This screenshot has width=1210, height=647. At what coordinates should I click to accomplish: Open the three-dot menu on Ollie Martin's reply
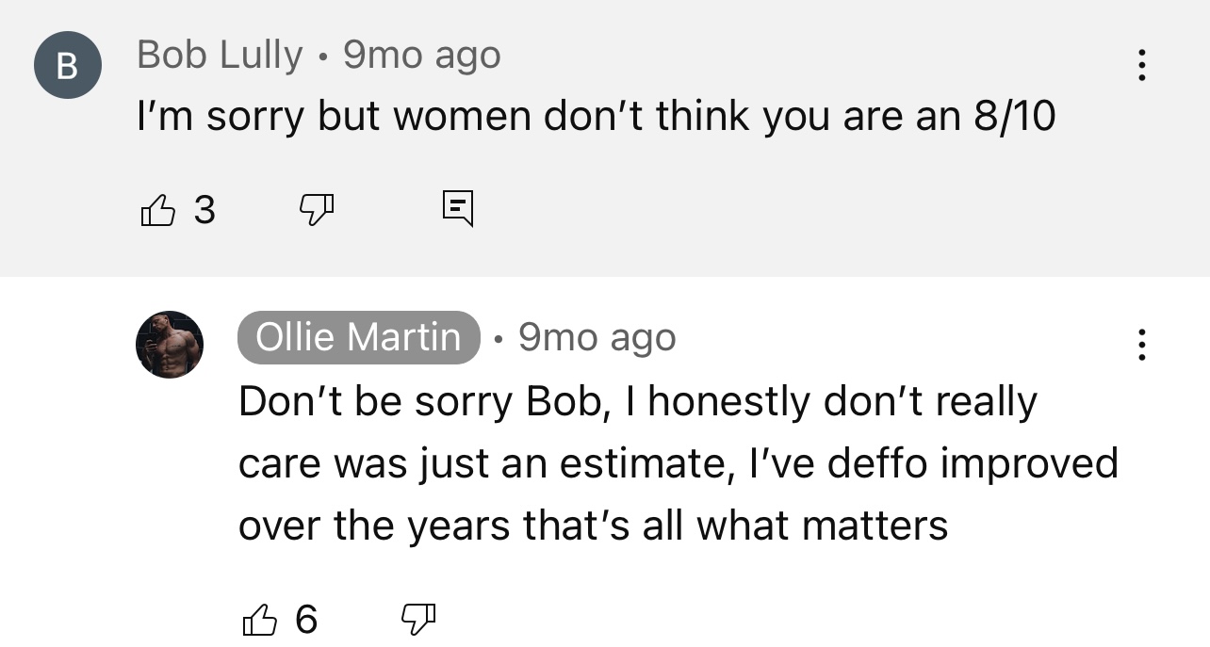coord(1141,345)
